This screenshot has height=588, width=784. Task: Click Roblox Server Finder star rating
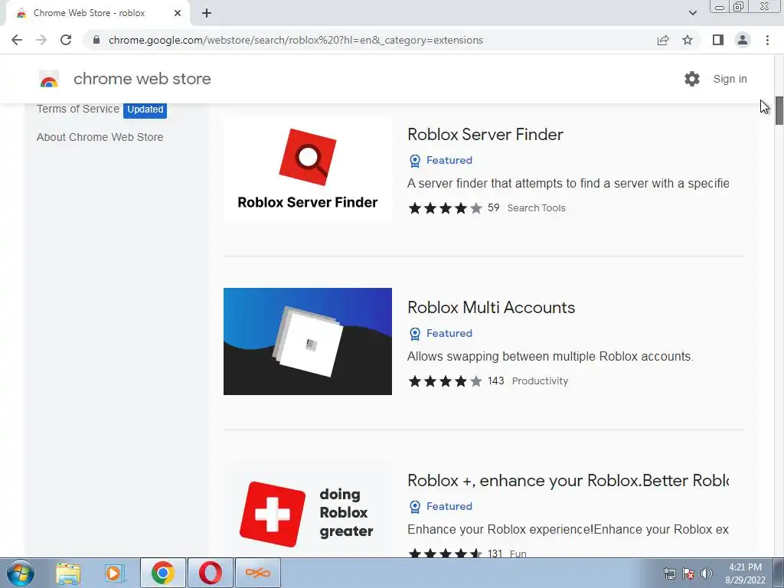click(x=445, y=208)
